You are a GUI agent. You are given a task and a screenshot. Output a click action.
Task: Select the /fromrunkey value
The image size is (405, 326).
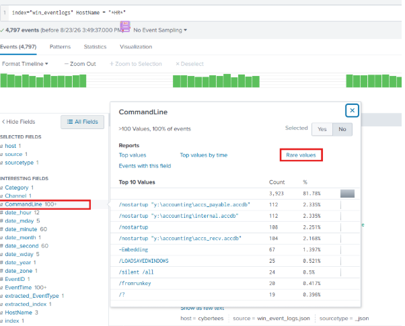[135, 284]
